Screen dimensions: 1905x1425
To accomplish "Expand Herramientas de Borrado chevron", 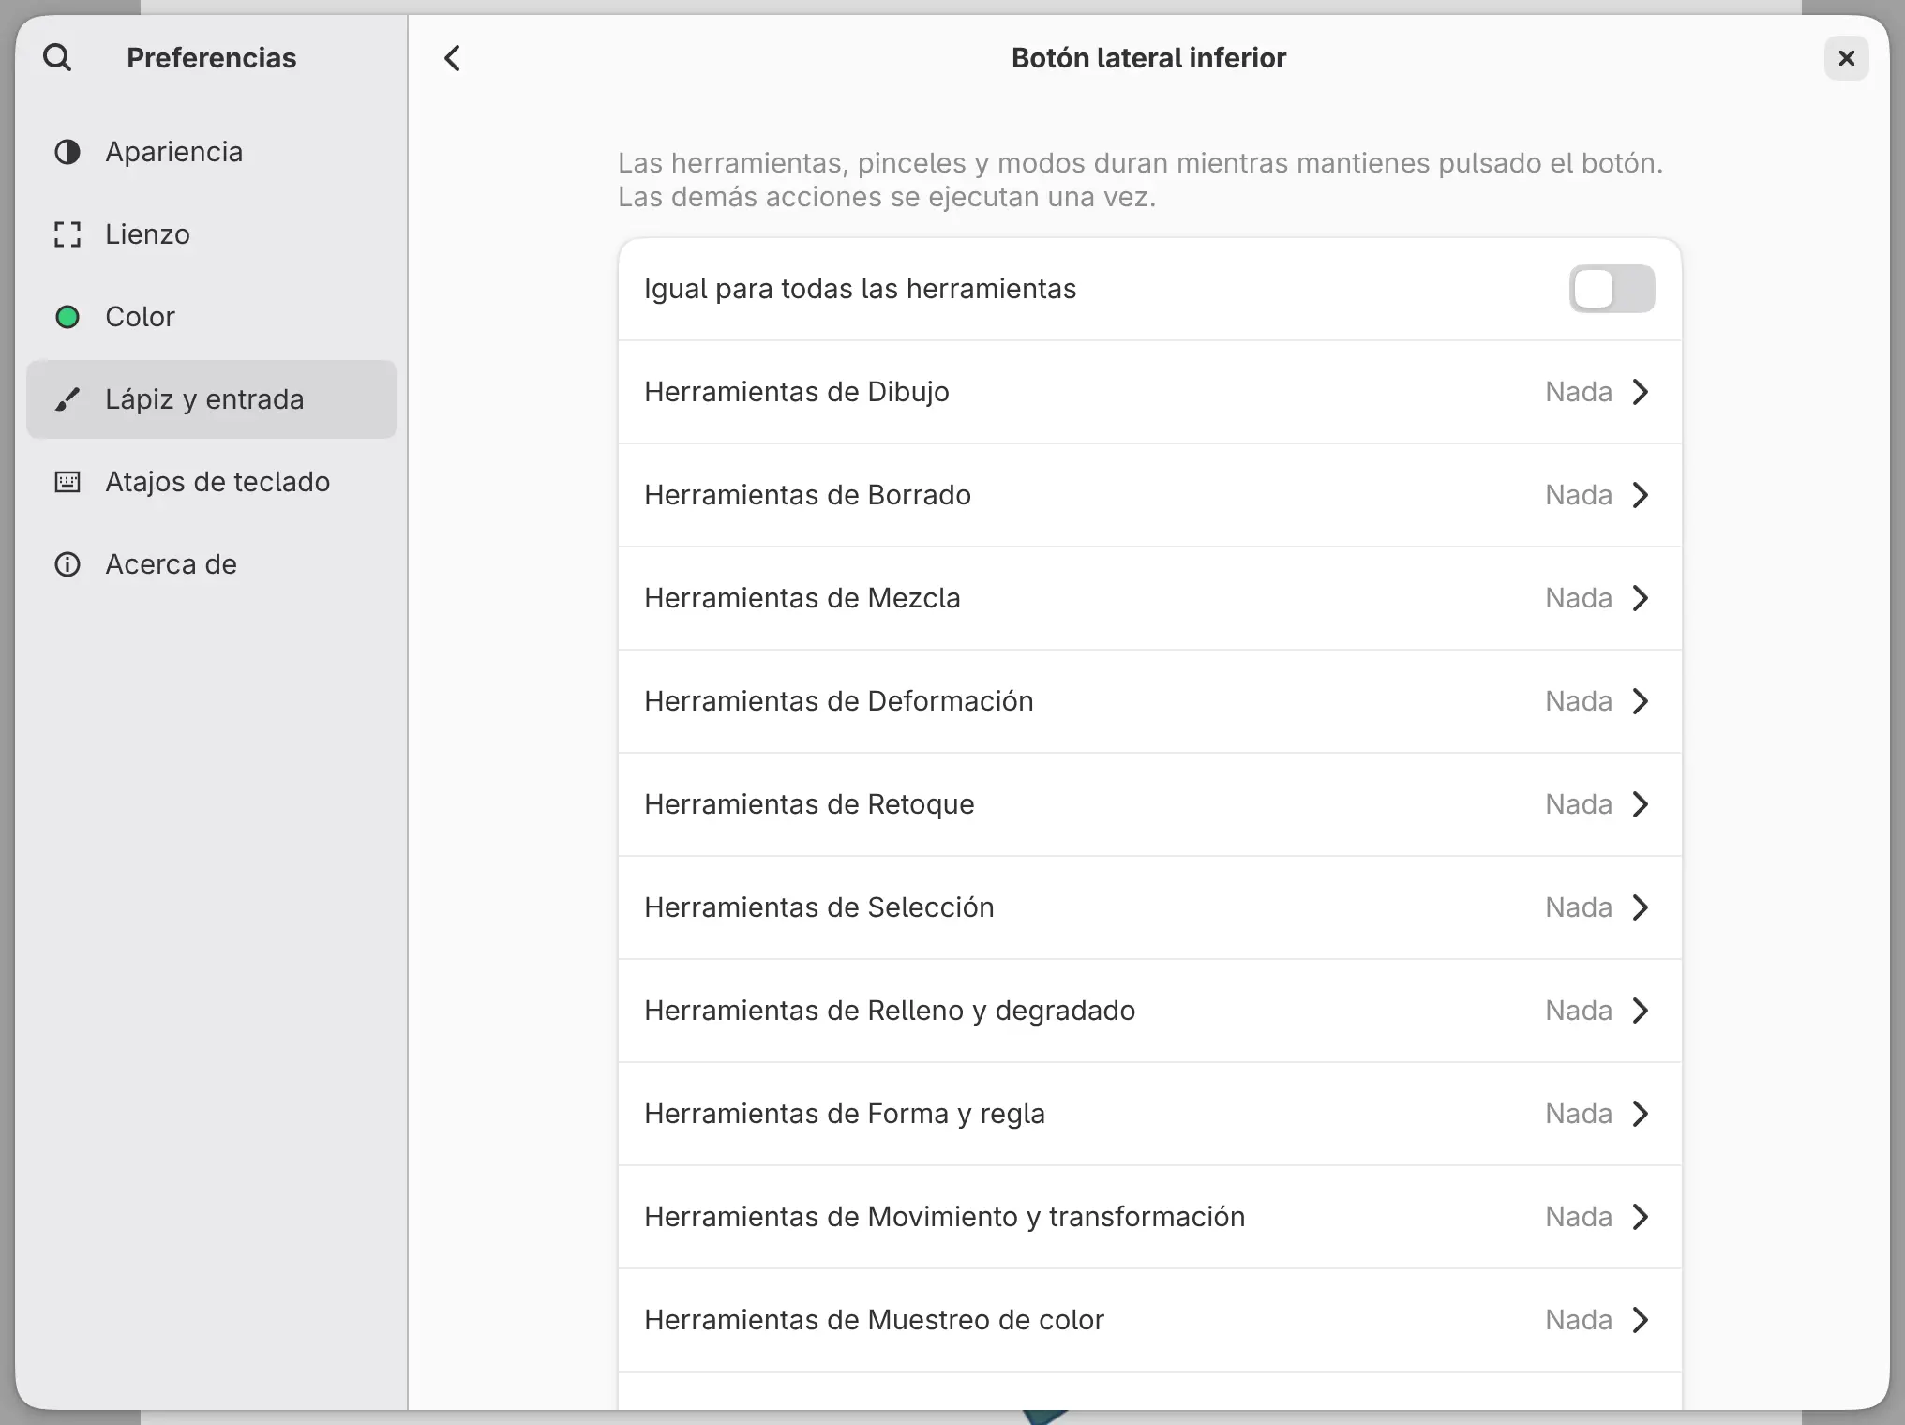I will [1640, 495].
